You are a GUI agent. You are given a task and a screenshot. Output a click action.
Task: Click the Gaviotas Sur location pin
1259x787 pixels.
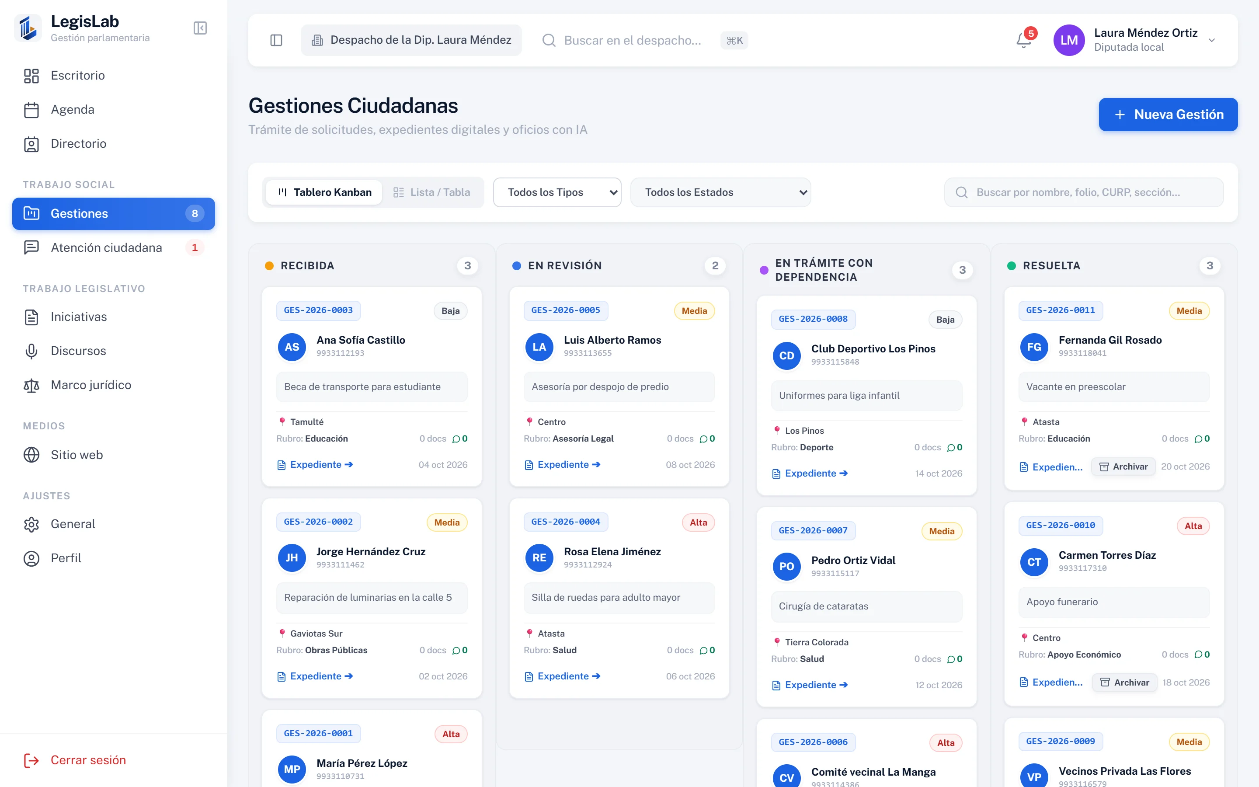click(x=282, y=634)
